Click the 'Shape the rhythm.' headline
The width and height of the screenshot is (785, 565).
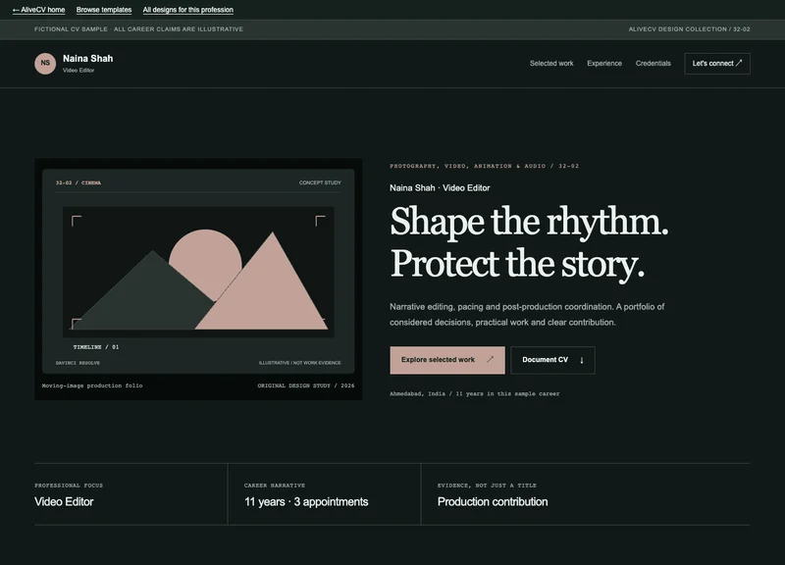click(529, 222)
